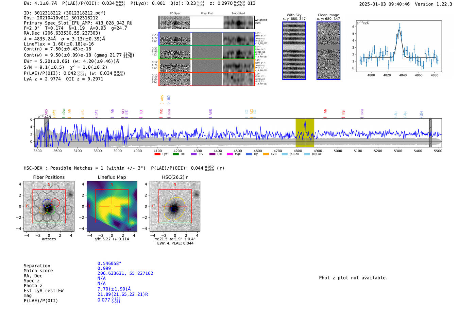476x324 pixels.
Task: Open the Fiber Positions image
Action: [49, 206]
